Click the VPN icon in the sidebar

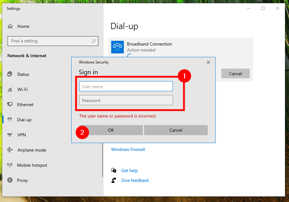[x=10, y=135]
